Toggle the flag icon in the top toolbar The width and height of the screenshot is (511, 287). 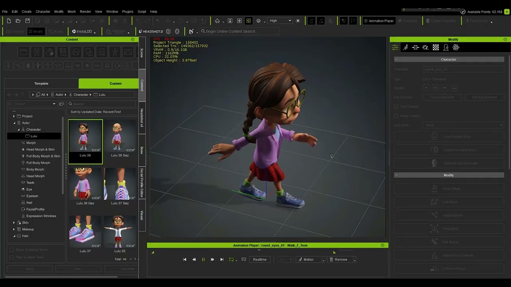pyautogui.click(x=353, y=21)
